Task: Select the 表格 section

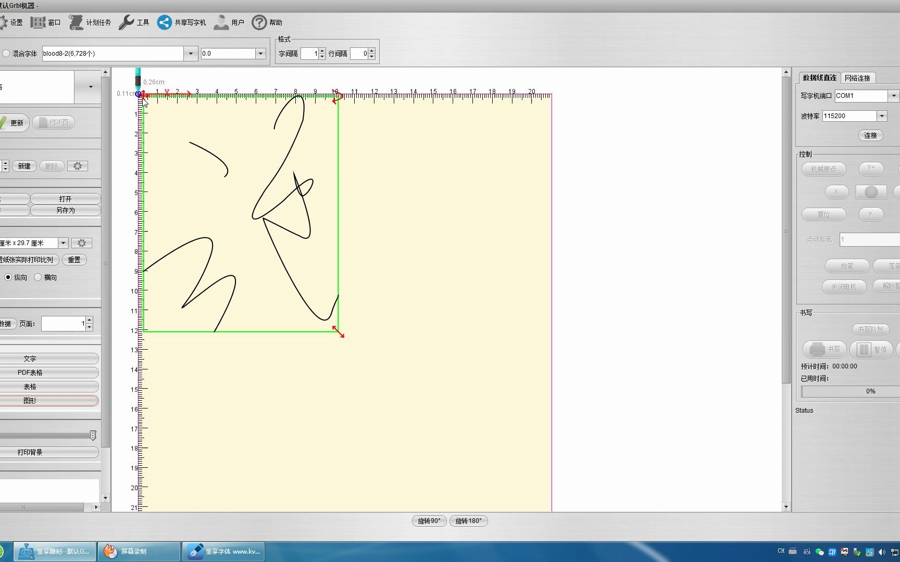Action: tap(49, 387)
